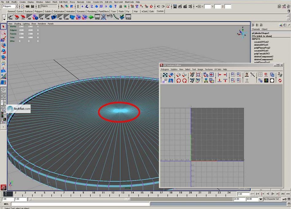
Task: Click the CP shelf button
Action: [x=17, y=17]
